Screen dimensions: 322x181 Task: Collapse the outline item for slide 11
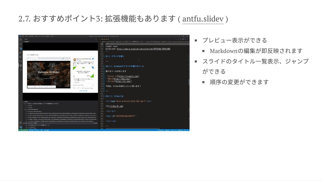pyautogui.click(x=25, y=123)
